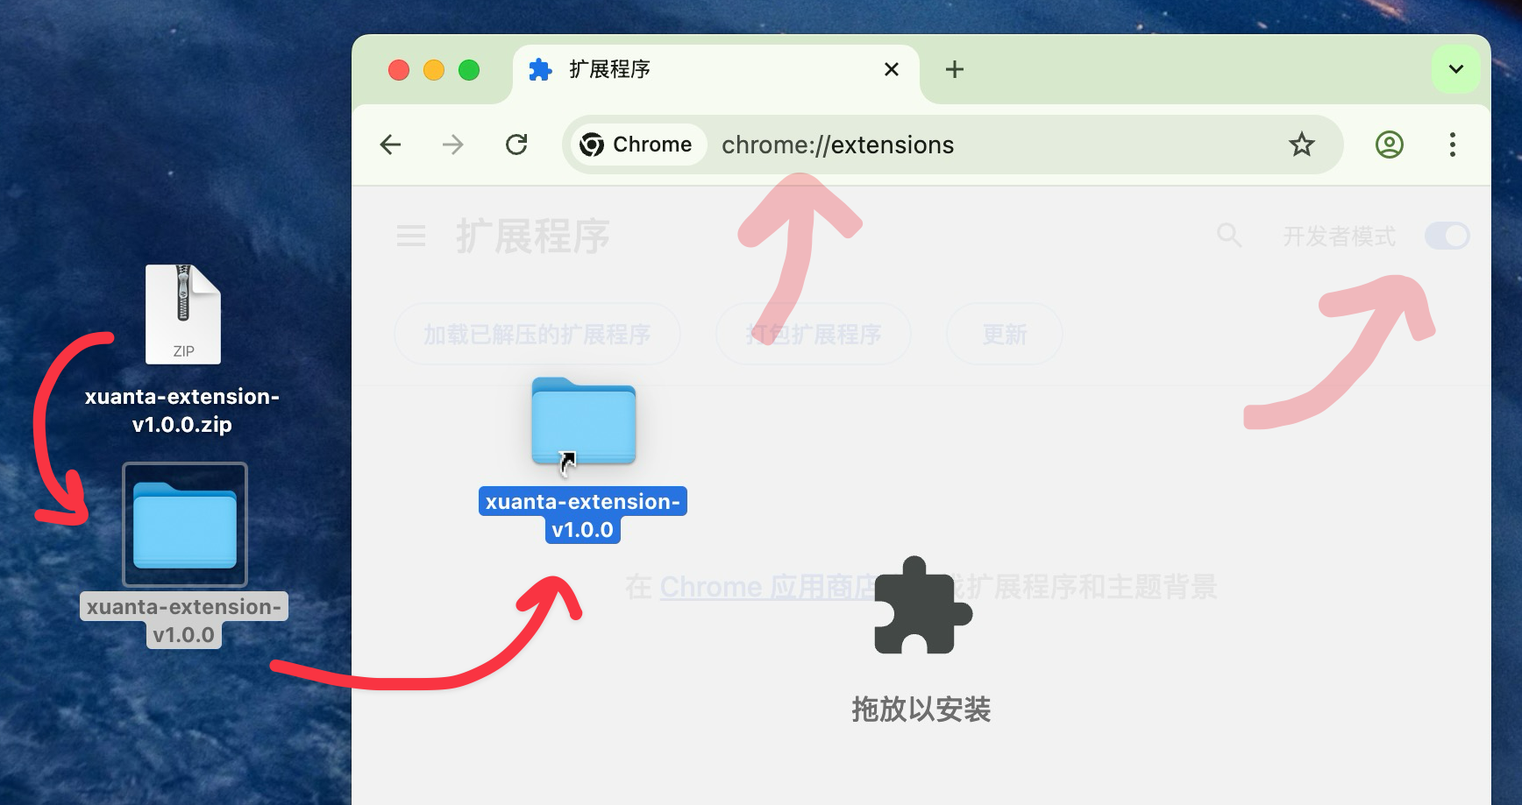1522x805 pixels.
Task: Click the reload page icon
Action: tap(516, 145)
